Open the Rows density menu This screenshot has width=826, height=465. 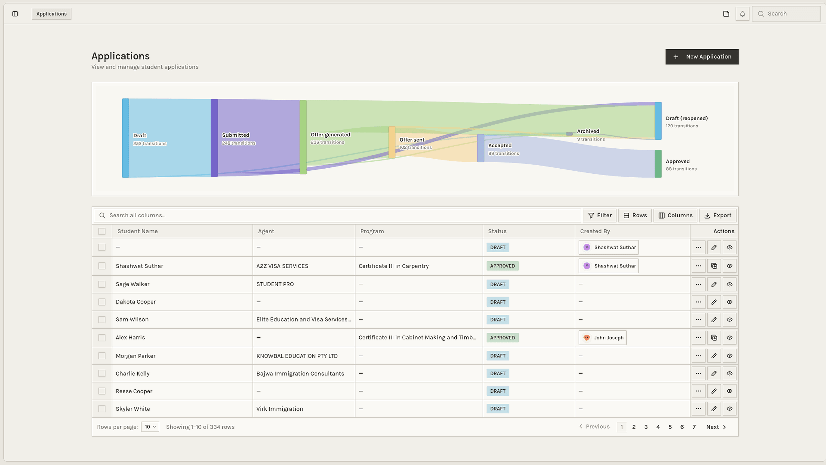point(635,215)
